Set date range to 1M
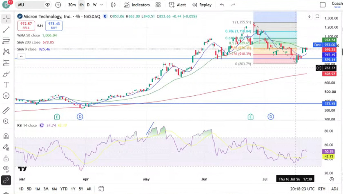Viewport: 343px width, 194px height. pos(38,189)
